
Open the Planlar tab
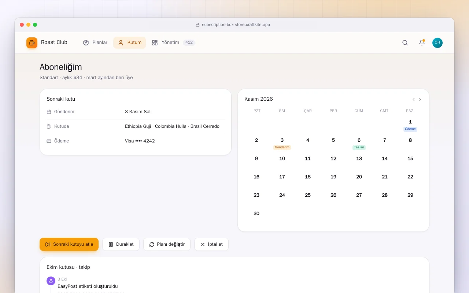(x=95, y=42)
